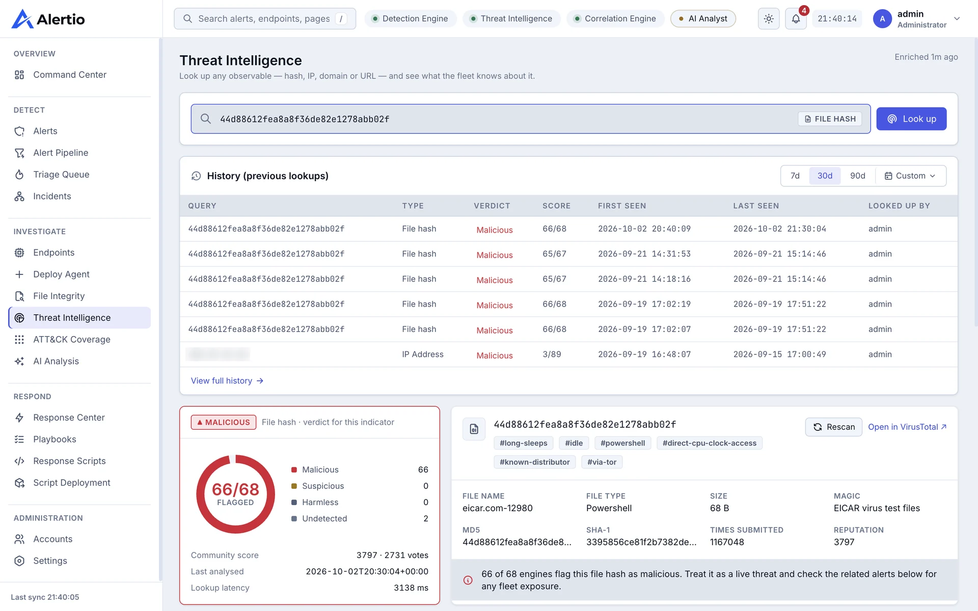The width and height of the screenshot is (978, 611).
Task: Open View full history link
Action: pos(227,381)
